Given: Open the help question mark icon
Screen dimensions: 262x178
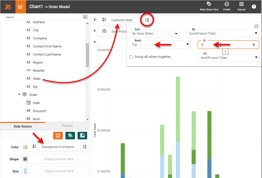Looking at the screenshot, I should point(254,7).
